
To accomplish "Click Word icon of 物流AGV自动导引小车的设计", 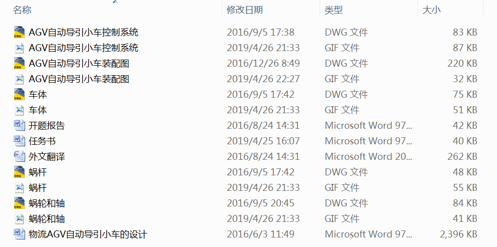I will point(20,234).
